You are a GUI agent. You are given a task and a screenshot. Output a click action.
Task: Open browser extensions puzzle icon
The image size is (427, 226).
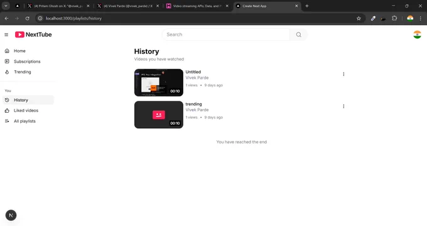coord(394,19)
